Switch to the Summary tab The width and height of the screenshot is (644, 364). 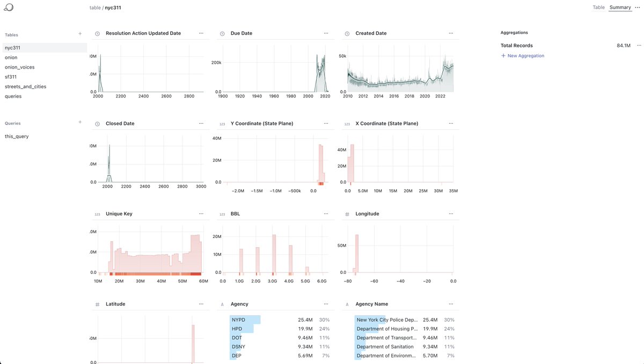[x=620, y=8]
